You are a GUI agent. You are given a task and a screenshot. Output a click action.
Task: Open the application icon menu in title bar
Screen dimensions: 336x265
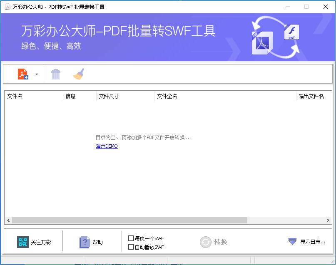click(6, 7)
